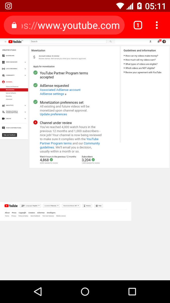Open Your Contributions menu item
Image resolution: width=170 pixels, height=303 pixels.
tap(14, 128)
